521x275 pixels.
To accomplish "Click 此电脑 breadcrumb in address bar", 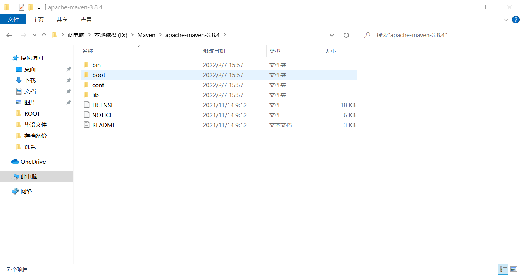I will pos(76,35).
